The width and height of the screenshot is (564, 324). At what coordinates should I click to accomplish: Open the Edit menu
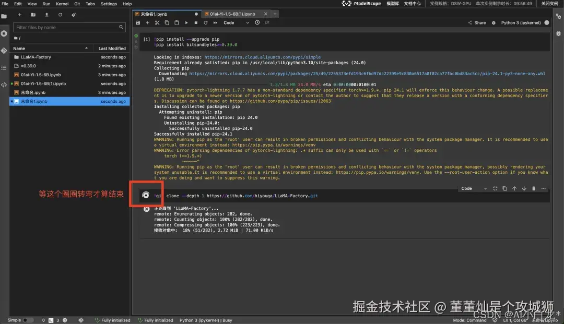(x=18, y=4)
